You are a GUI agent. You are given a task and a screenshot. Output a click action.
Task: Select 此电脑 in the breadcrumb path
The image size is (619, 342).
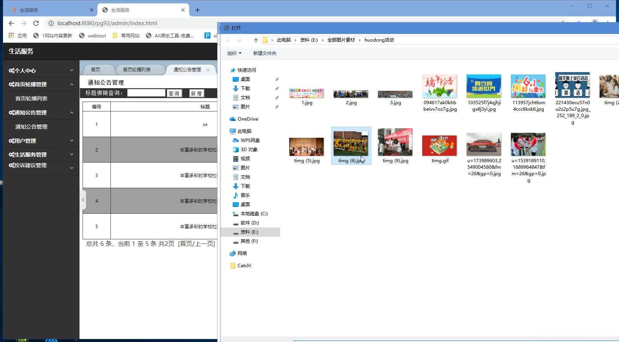[x=284, y=40]
